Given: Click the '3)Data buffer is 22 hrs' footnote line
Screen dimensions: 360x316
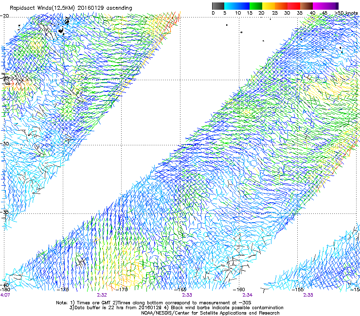Looking at the screenshot, I should pyautogui.click(x=176, y=308).
